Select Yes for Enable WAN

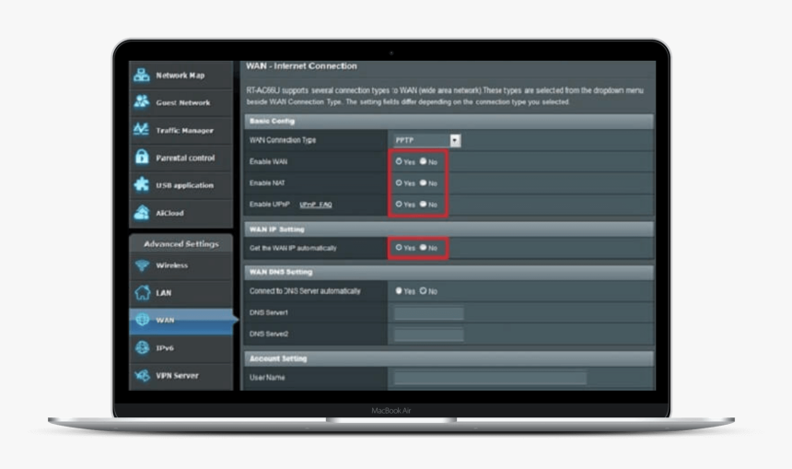point(399,161)
